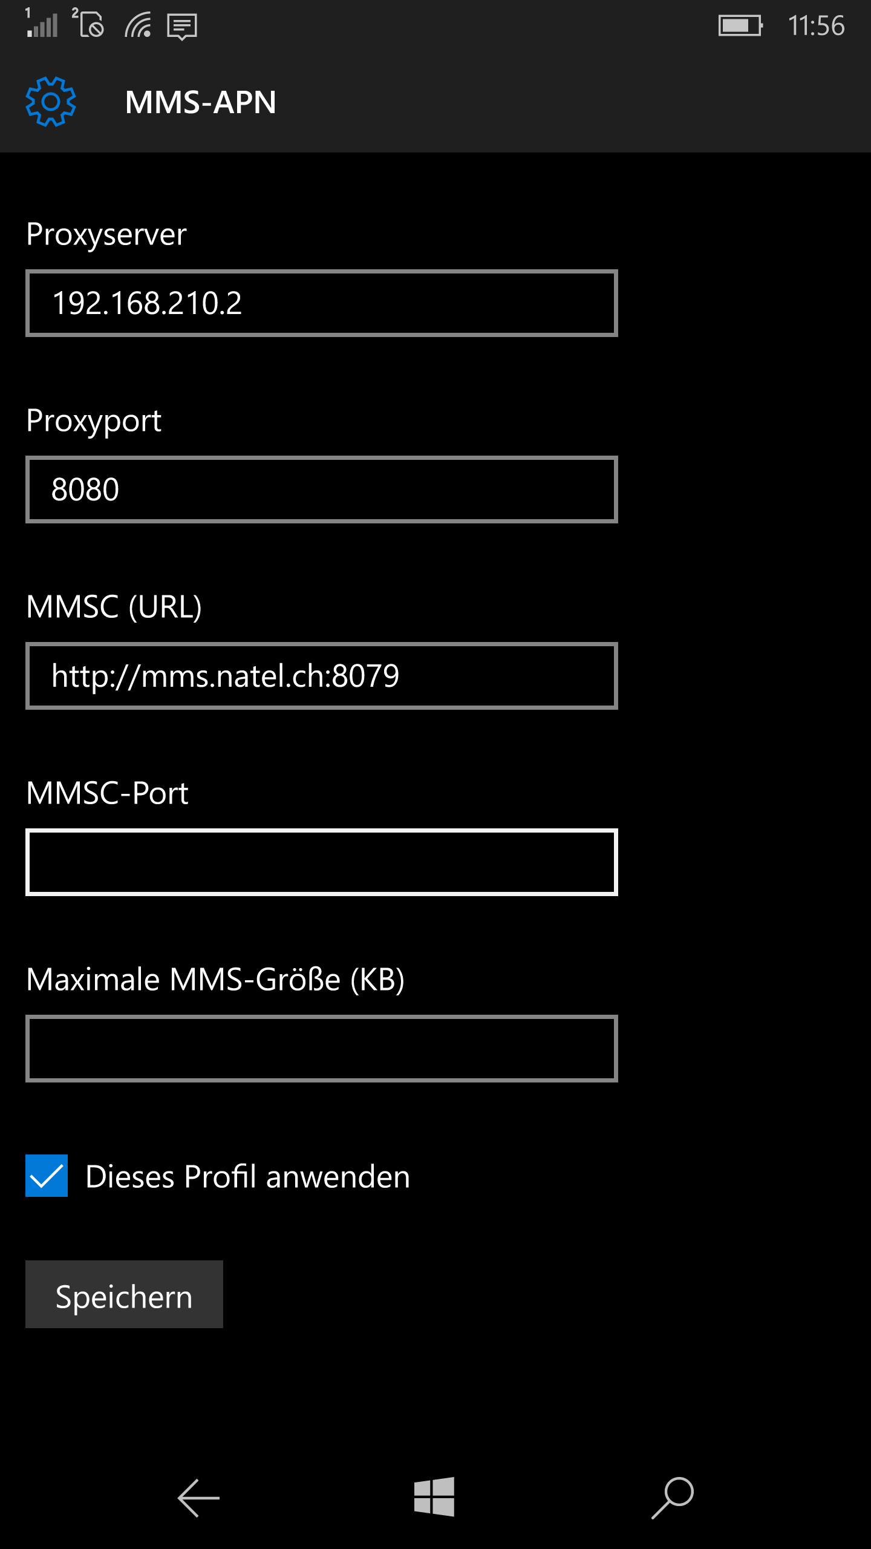Click the signal strength indicator
This screenshot has height=1549, width=871.
[x=44, y=25]
